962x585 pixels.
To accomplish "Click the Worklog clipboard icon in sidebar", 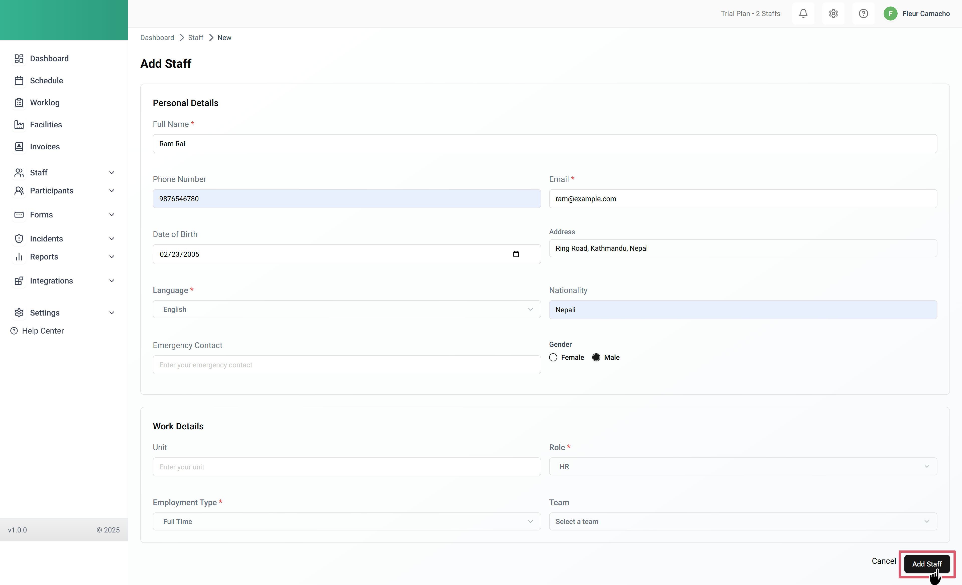I will coord(19,103).
